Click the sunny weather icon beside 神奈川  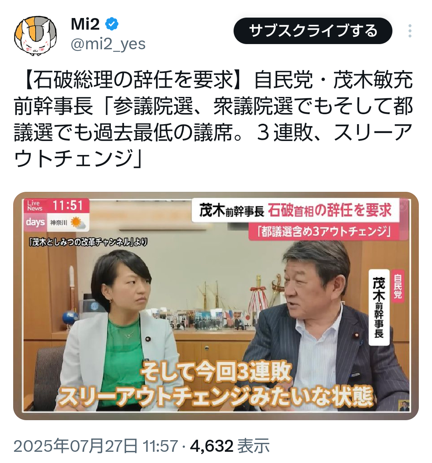click(x=78, y=223)
